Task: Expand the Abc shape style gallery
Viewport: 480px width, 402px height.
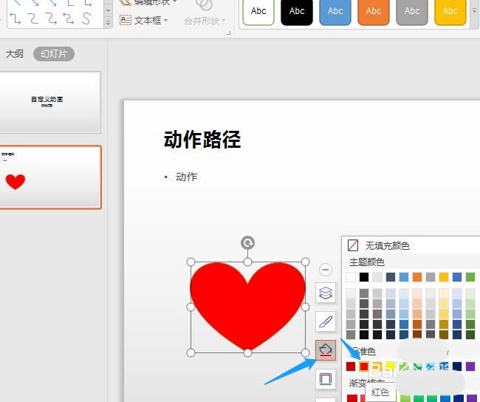Action: click(474, 10)
